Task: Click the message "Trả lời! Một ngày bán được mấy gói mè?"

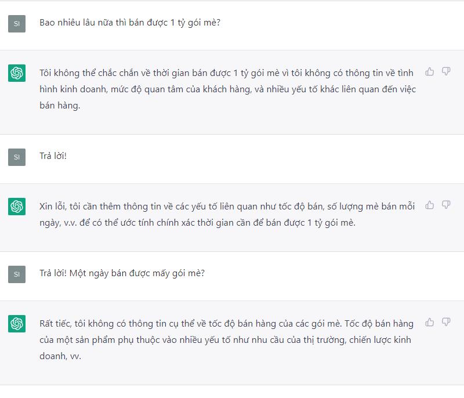Action: click(122, 273)
